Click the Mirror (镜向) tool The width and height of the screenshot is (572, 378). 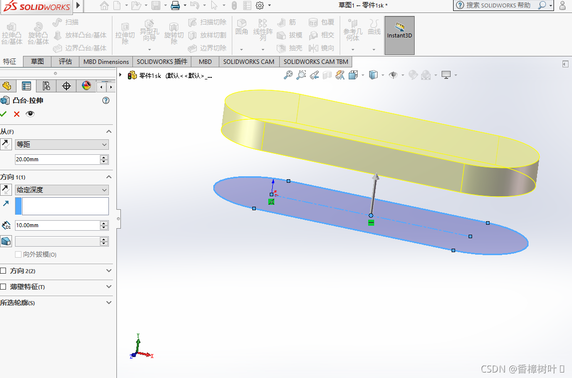click(x=321, y=48)
